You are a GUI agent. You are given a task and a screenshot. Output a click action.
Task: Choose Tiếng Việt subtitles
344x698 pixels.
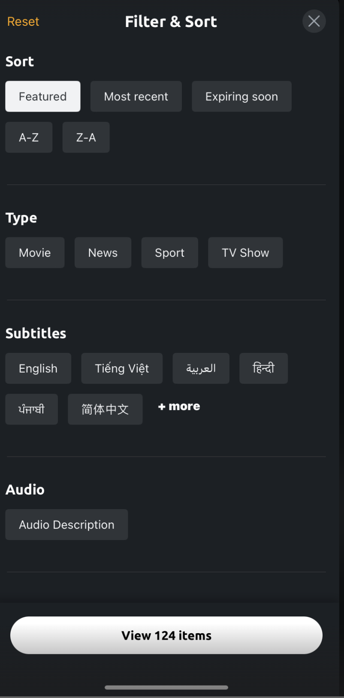(x=122, y=368)
